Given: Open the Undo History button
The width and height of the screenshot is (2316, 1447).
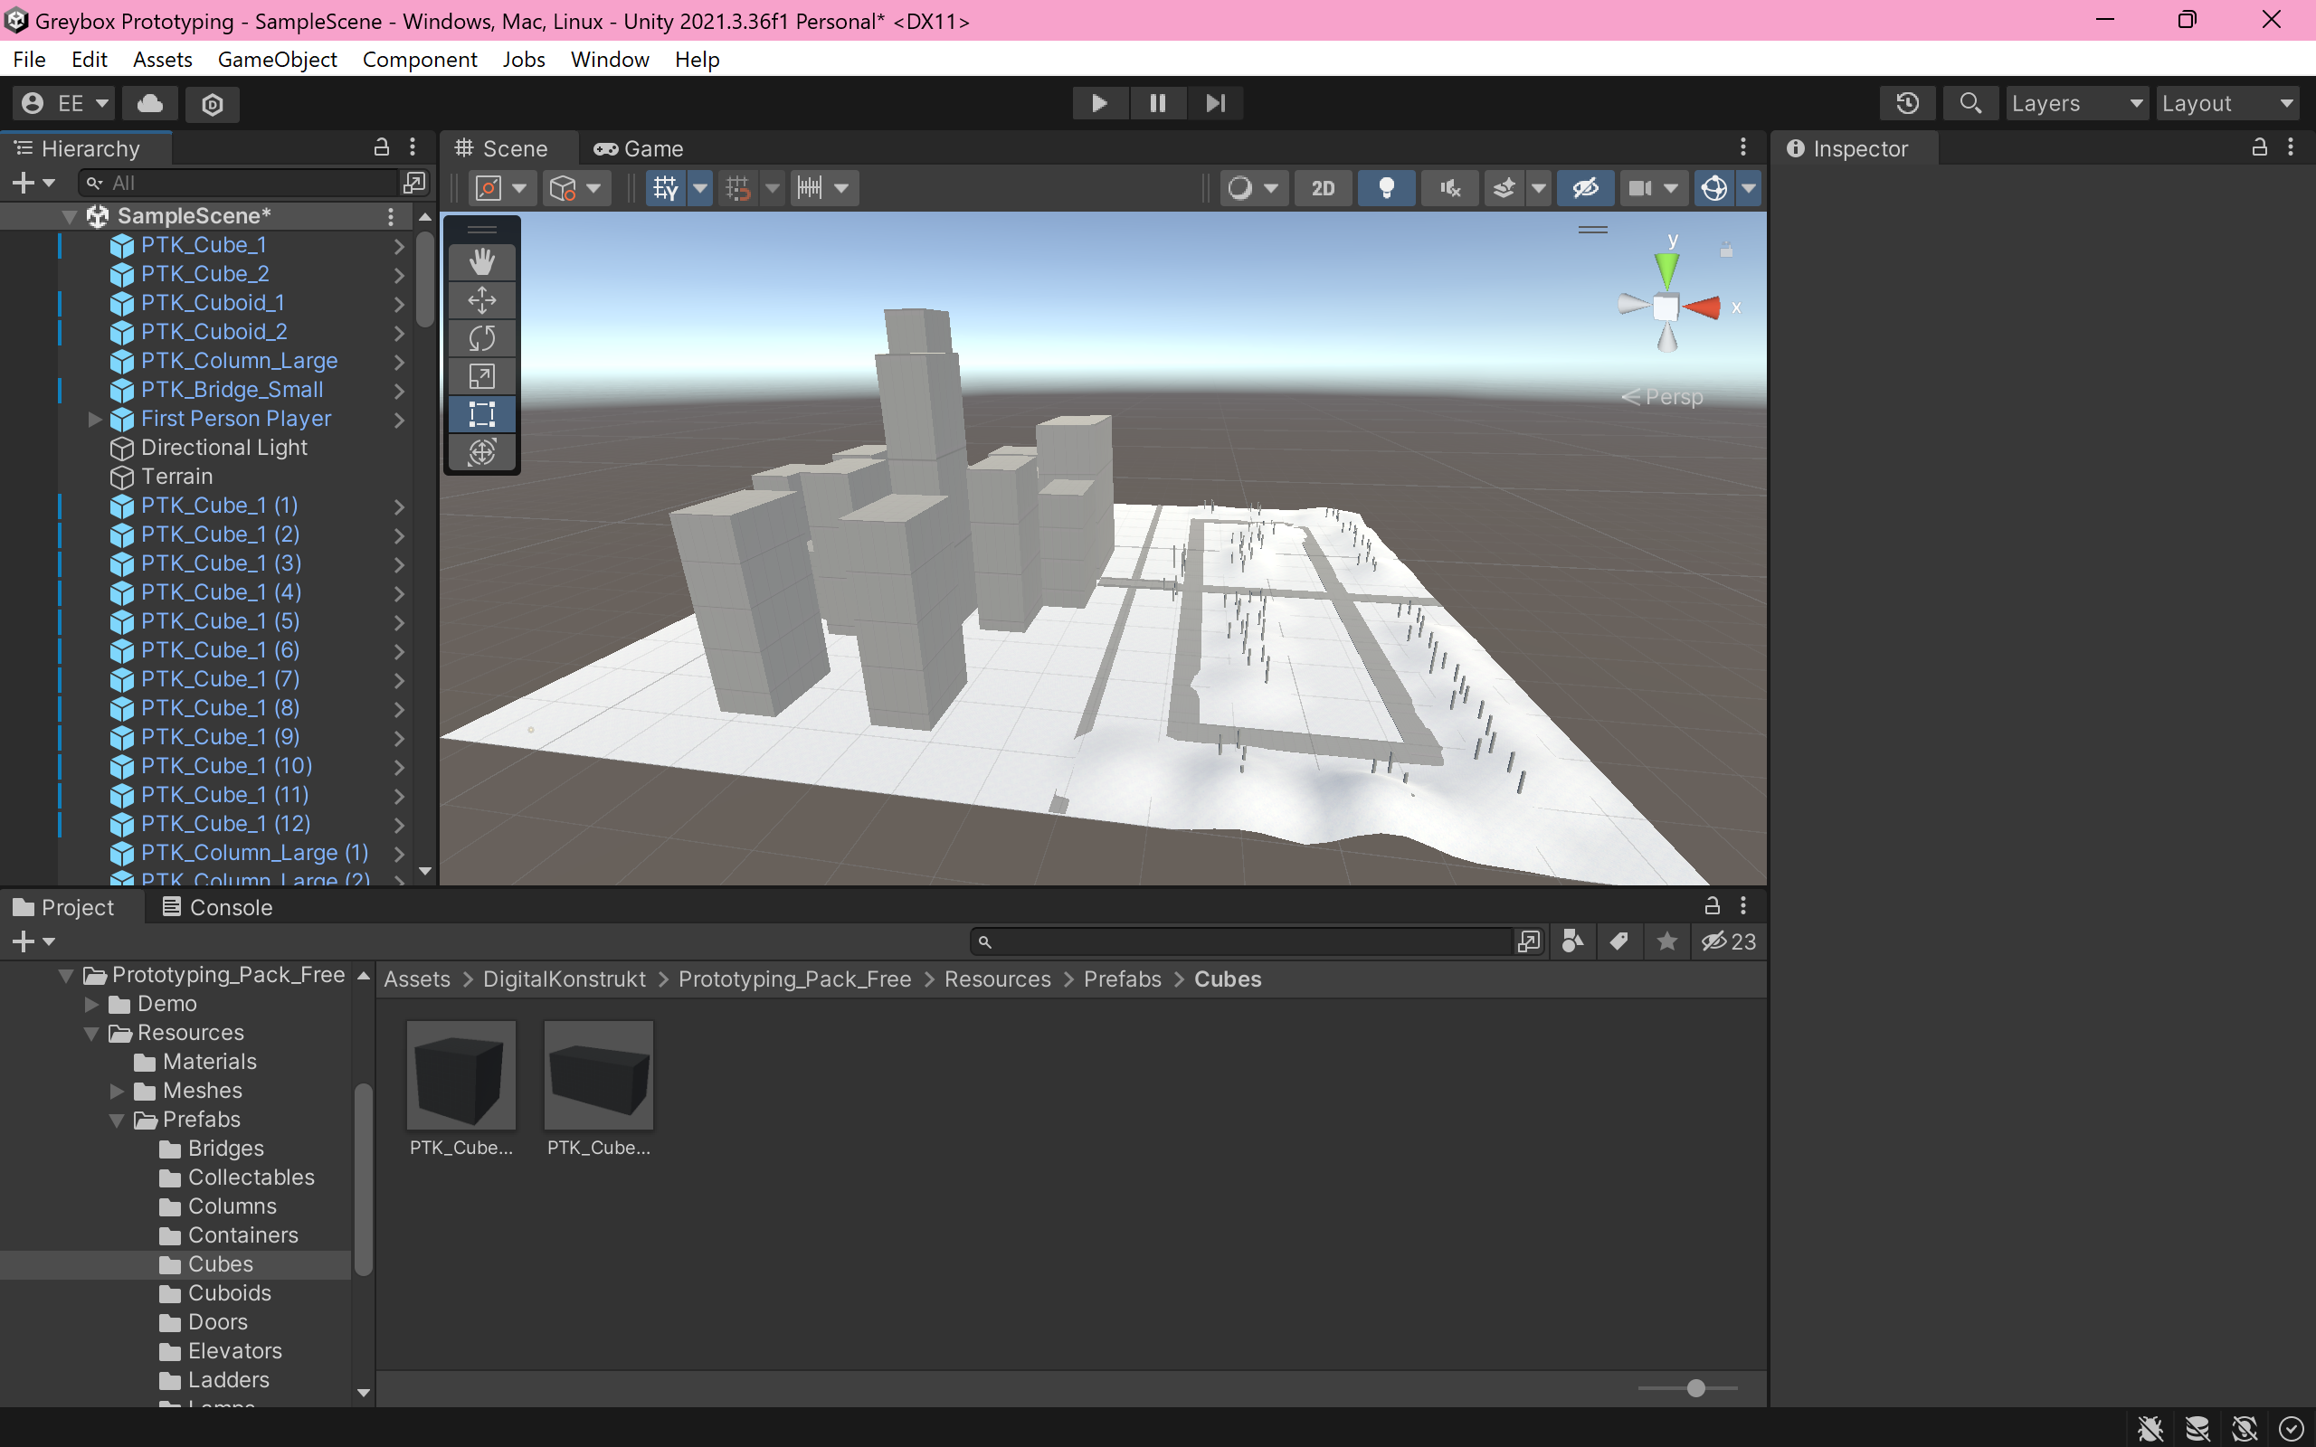Looking at the screenshot, I should pos(1907,103).
